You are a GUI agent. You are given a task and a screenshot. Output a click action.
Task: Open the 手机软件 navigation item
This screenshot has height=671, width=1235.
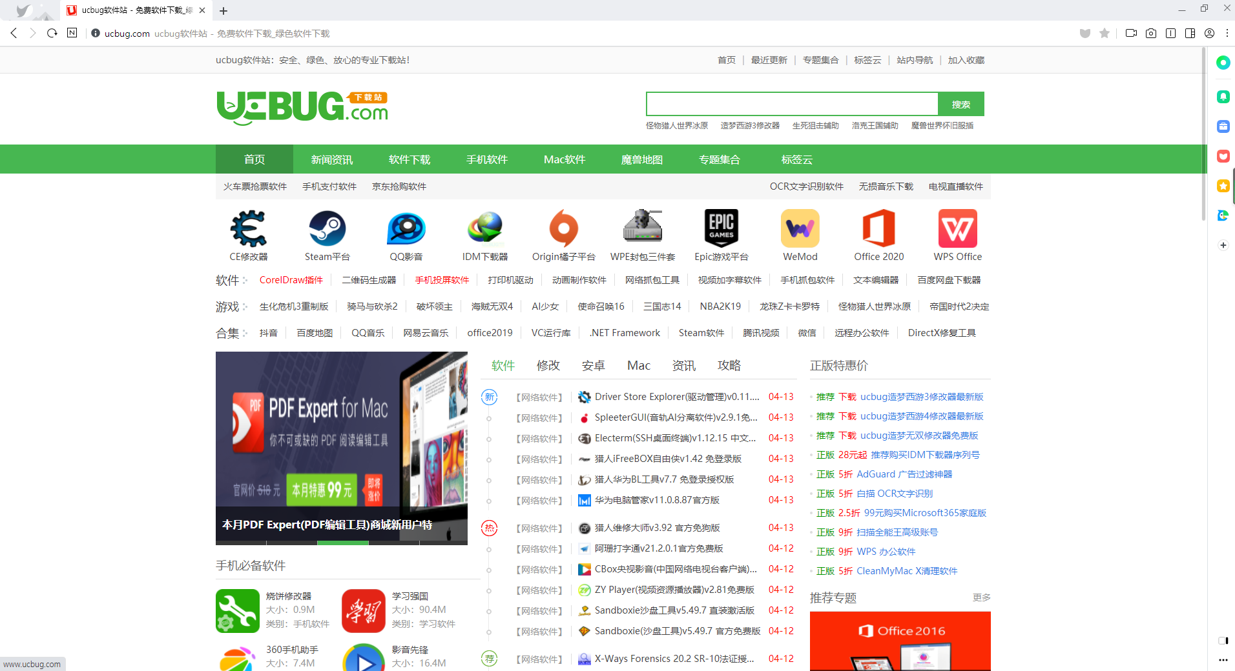(487, 159)
